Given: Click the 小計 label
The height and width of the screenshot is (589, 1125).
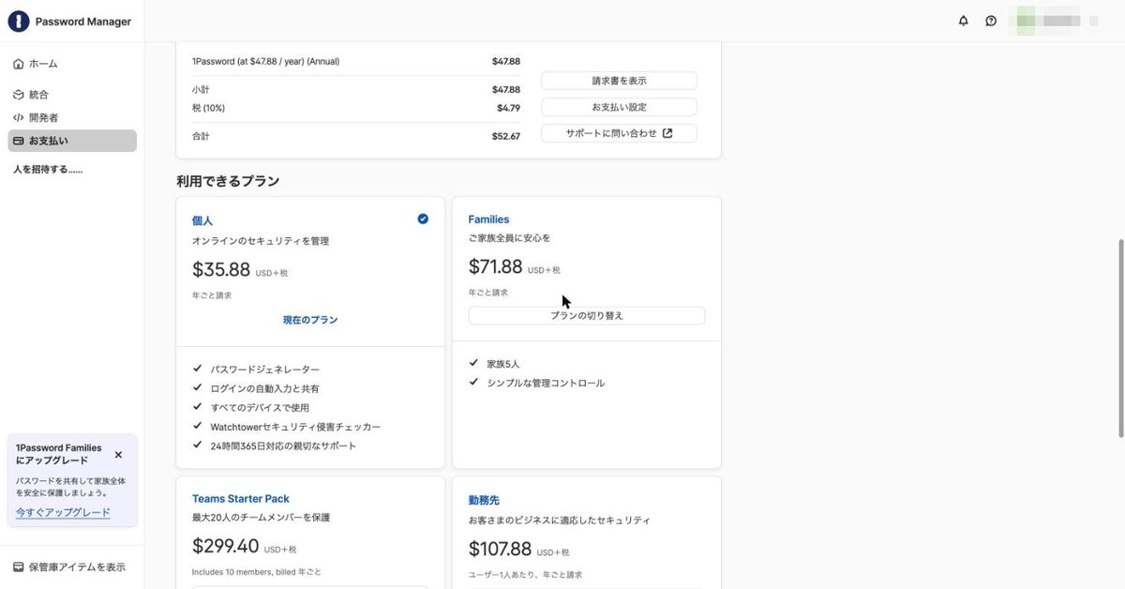Looking at the screenshot, I should click(x=201, y=89).
